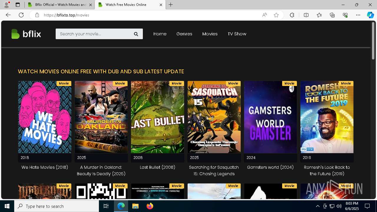Go back to previous page

8,15
